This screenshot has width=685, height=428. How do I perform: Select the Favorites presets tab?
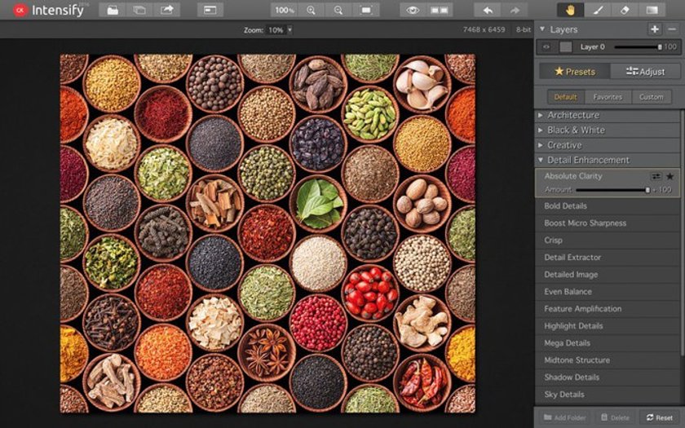click(608, 97)
